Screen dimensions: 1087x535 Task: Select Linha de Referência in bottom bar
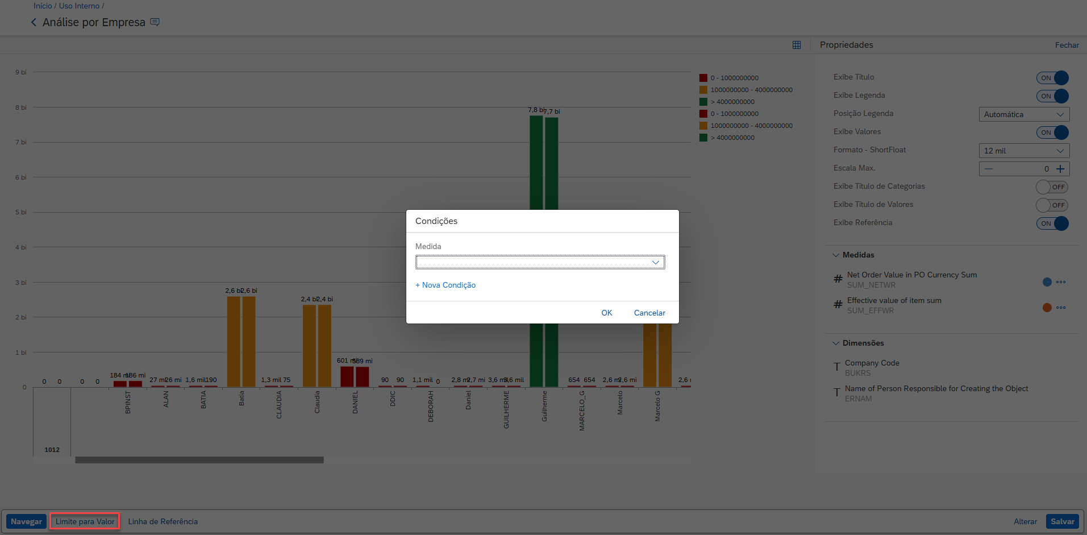tap(163, 521)
